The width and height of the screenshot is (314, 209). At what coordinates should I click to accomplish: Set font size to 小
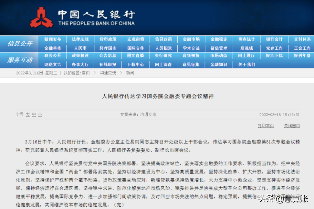pos(40,114)
